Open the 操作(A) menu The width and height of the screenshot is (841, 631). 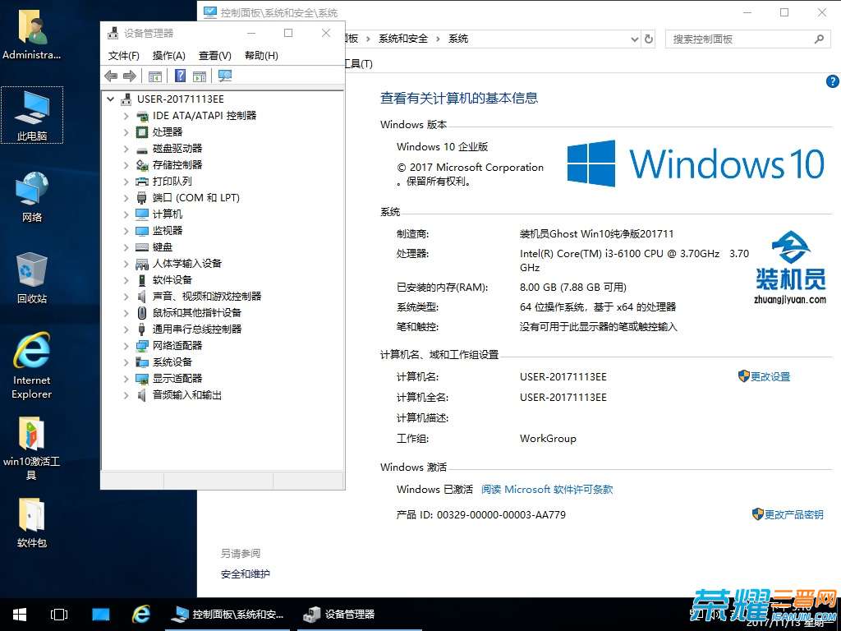[x=168, y=56]
